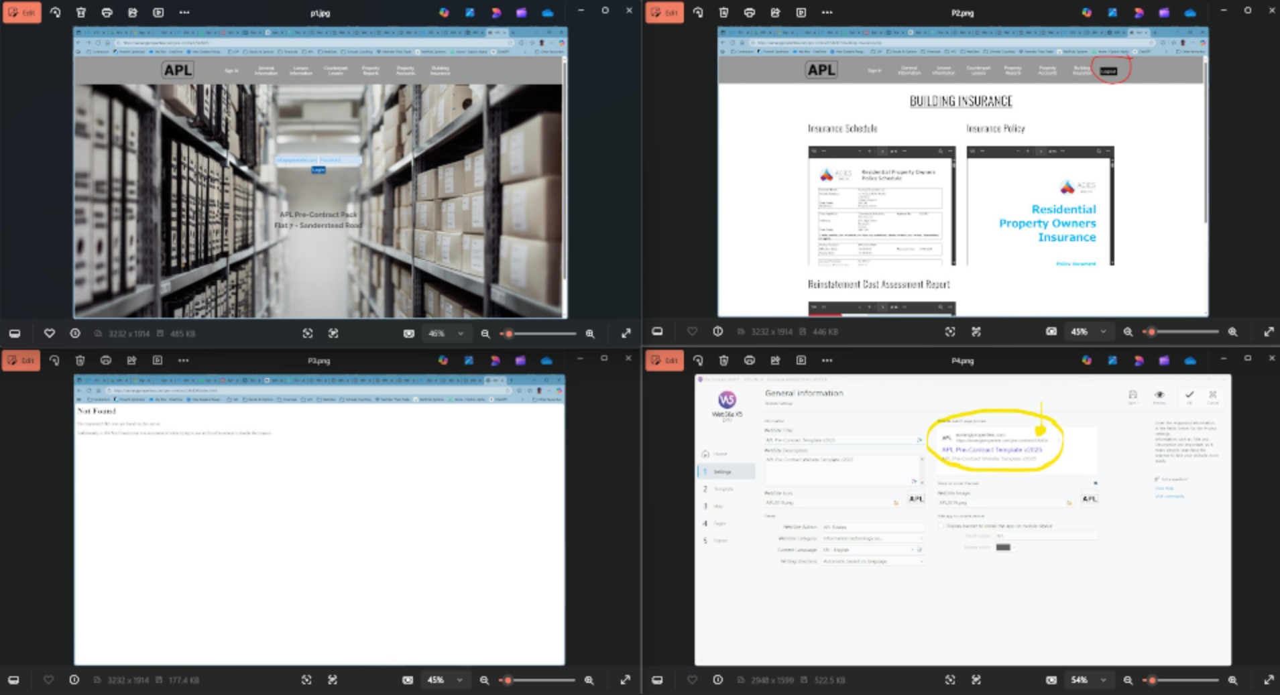Print the P3.png image

[106, 361]
